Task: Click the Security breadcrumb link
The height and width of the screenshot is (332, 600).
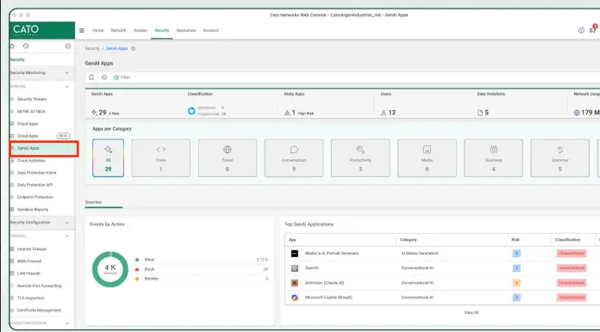Action: tap(92, 48)
